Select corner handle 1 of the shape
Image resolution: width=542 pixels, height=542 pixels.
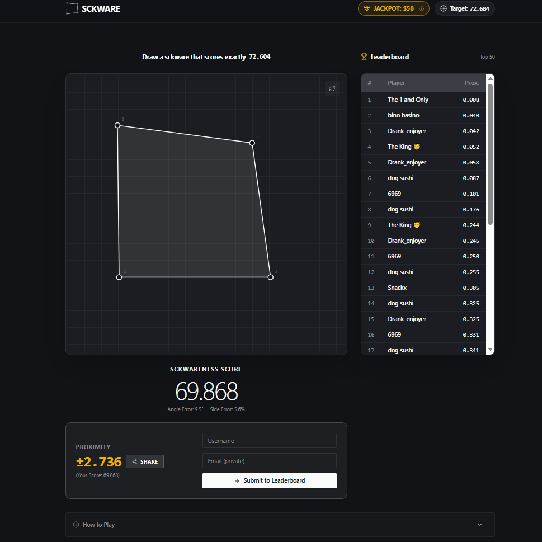click(117, 125)
